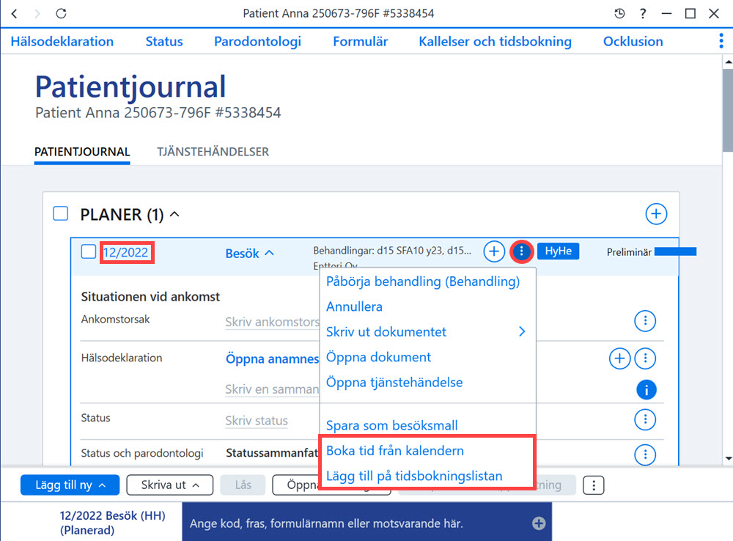Expand Skriv ut dokumentet submenu
Viewport: 733px width, 541px height.
(522, 331)
